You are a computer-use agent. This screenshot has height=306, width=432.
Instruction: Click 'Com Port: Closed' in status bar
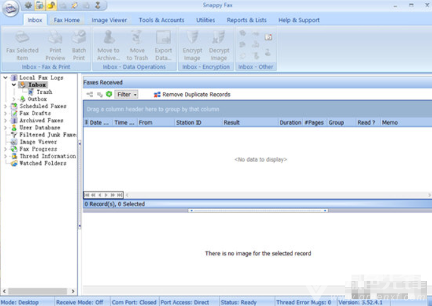click(134, 302)
